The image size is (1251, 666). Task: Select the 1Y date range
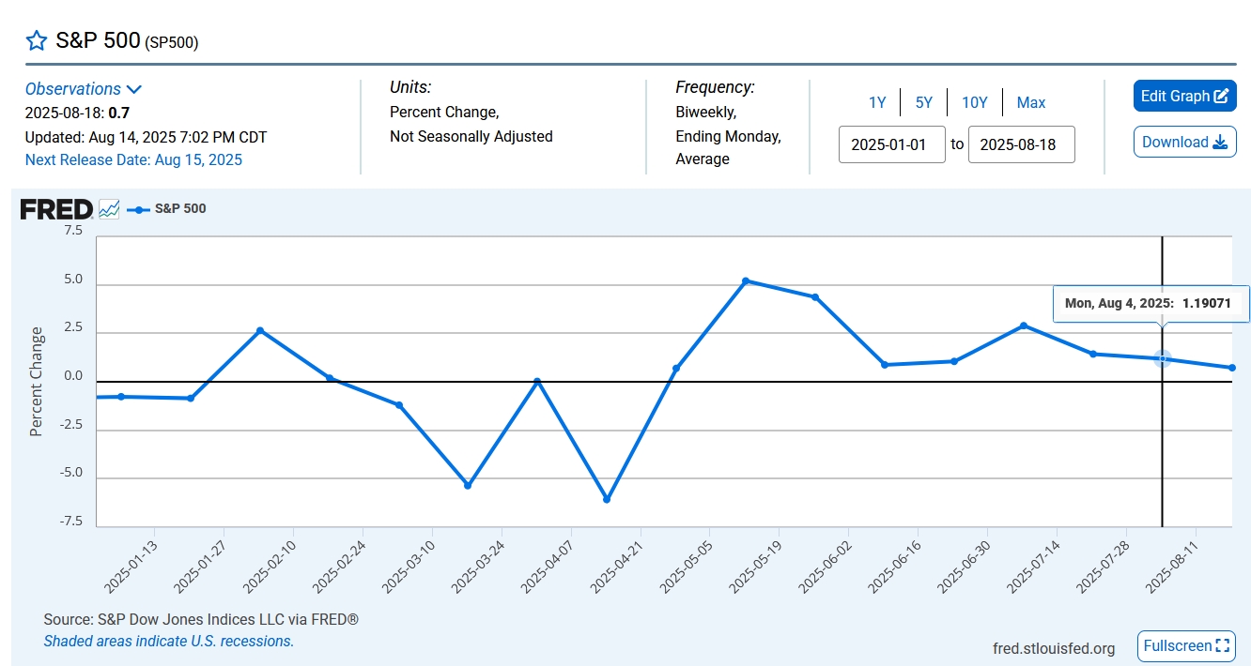[877, 103]
